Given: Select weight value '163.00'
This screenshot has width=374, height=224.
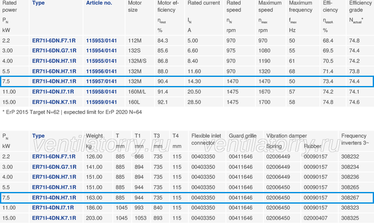Looking at the screenshot, I should pos(94,197).
